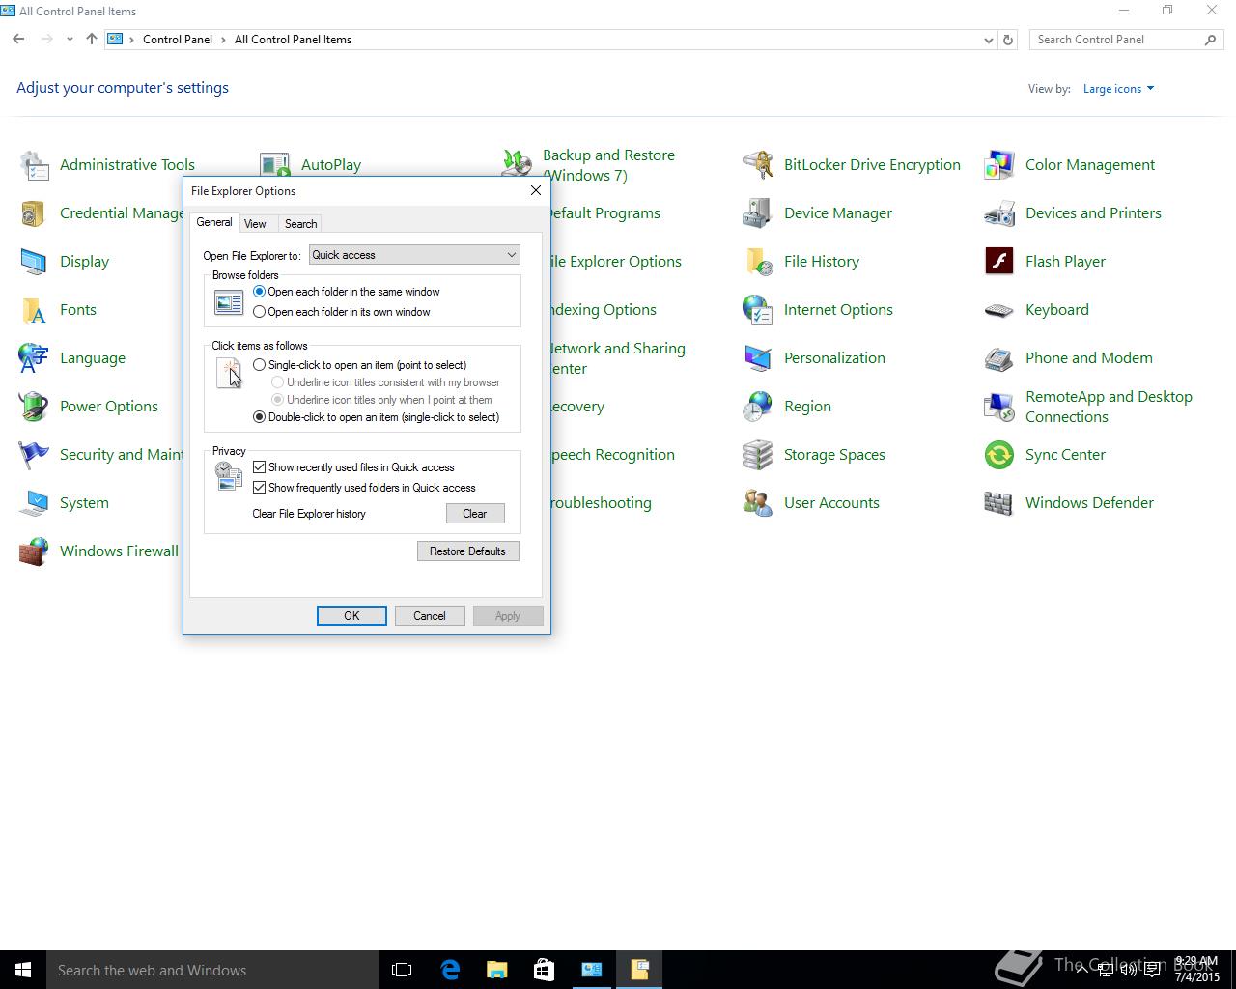This screenshot has width=1236, height=989.
Task: Choose Double-click to open an item
Action: (x=259, y=417)
